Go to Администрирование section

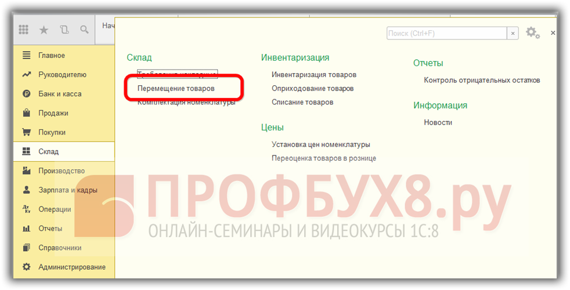tap(72, 267)
